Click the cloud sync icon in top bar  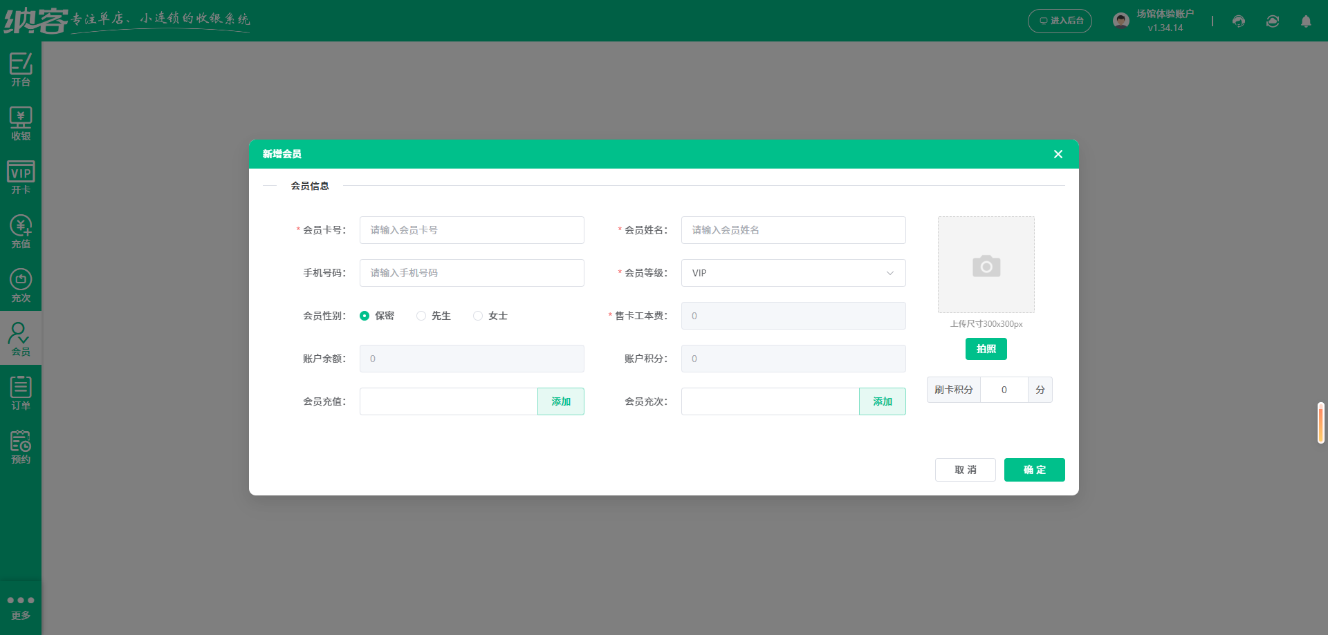click(1272, 21)
